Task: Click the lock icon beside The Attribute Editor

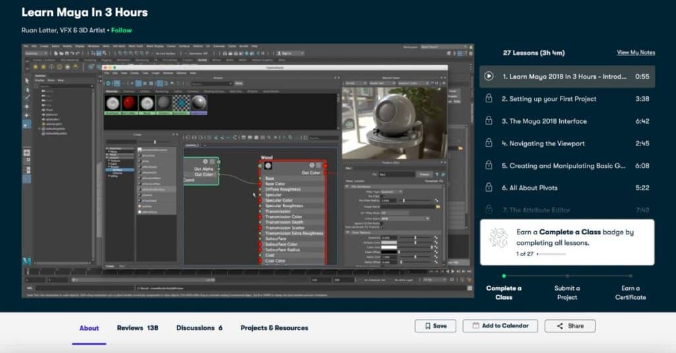Action: pos(489,210)
